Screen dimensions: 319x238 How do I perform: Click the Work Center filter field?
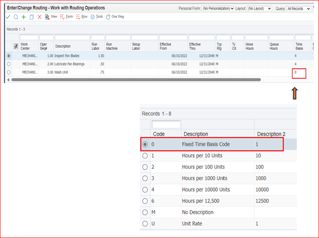(x=29, y=37)
